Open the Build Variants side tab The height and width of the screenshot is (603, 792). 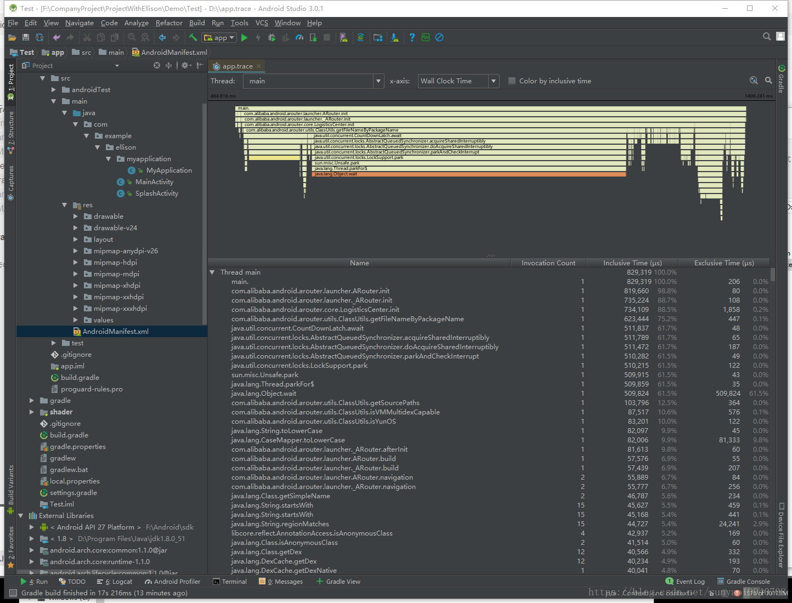click(10, 489)
